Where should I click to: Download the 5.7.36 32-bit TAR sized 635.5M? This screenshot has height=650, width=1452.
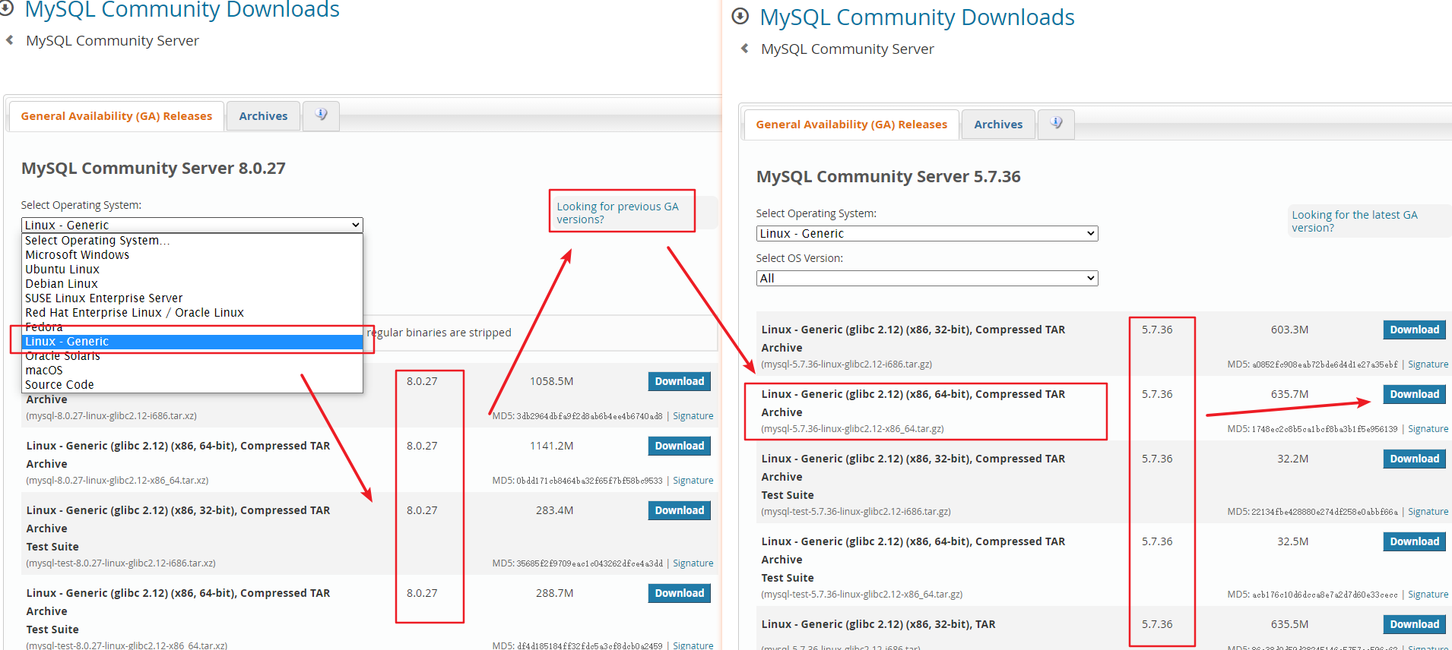(1414, 624)
